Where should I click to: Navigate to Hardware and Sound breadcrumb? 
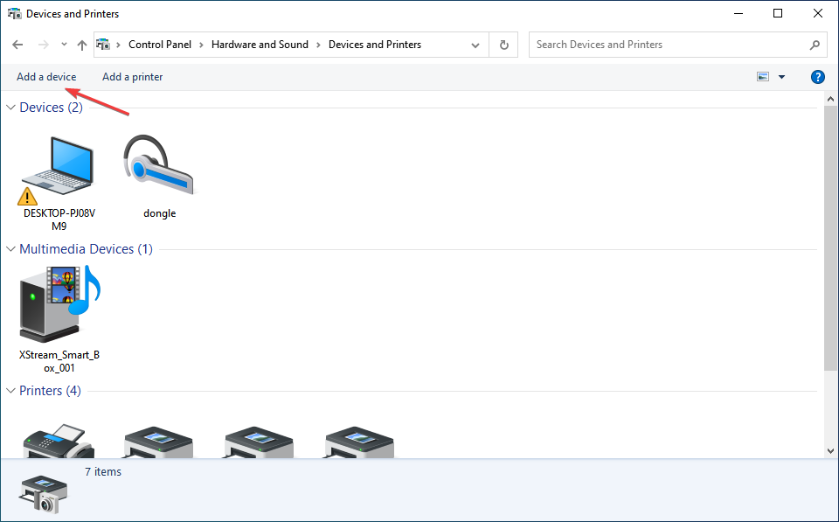coord(260,45)
